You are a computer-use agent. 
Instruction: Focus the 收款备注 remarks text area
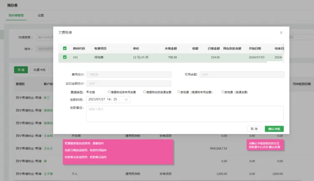click(x=185, y=114)
